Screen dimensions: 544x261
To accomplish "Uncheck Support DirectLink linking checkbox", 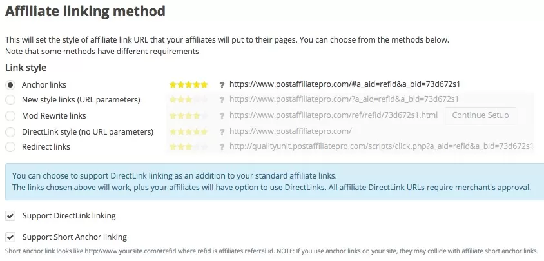I will click(x=10, y=215).
